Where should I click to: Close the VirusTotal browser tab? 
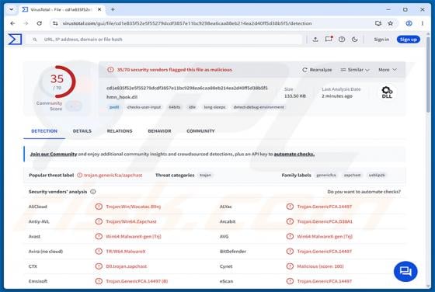click(x=99, y=9)
